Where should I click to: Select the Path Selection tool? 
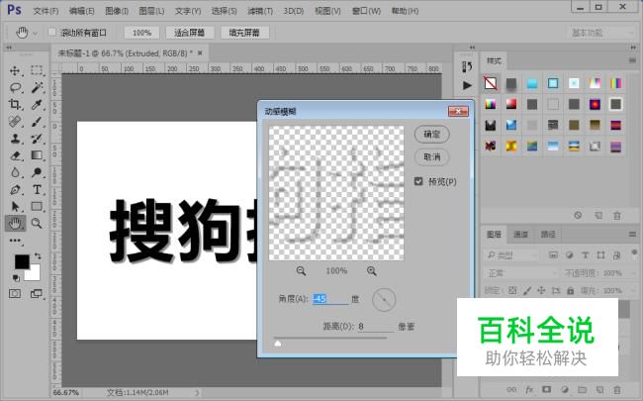15,207
